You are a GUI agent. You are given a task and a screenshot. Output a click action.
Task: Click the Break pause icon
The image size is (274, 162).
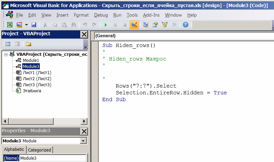[x=115, y=25]
